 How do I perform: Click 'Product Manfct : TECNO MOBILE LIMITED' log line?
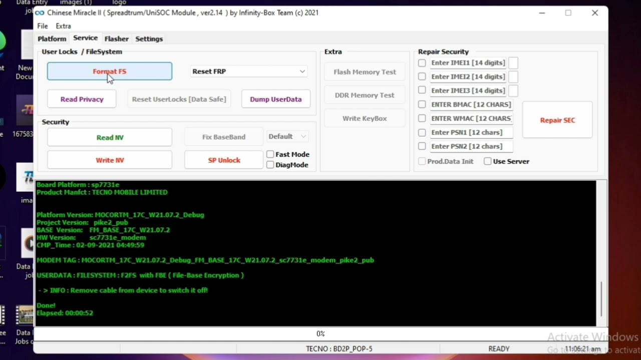pyautogui.click(x=102, y=192)
